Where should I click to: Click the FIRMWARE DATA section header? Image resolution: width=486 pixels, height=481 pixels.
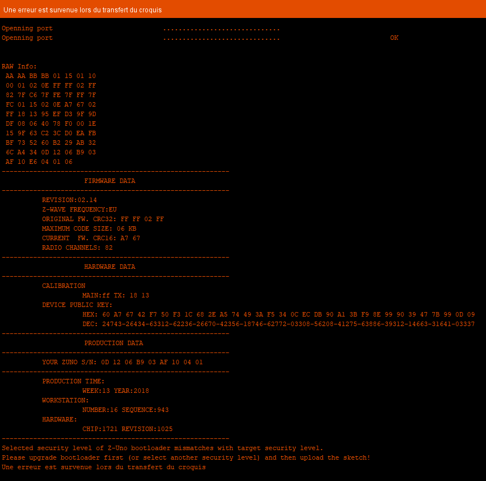click(x=109, y=181)
